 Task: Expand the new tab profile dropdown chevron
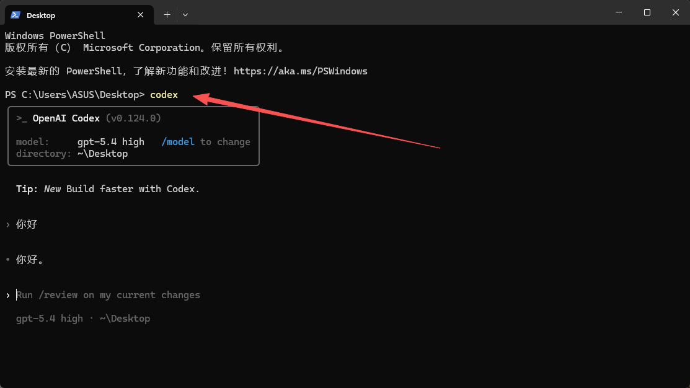pos(185,14)
